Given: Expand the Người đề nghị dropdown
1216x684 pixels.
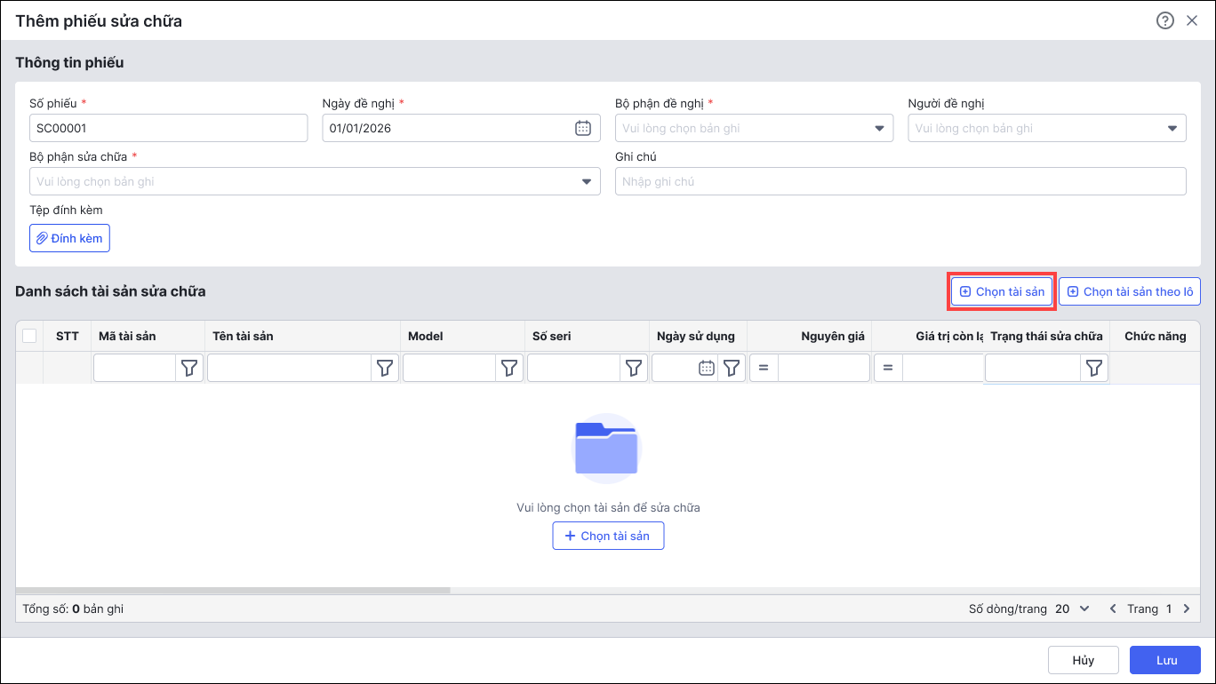Looking at the screenshot, I should coord(1172,128).
